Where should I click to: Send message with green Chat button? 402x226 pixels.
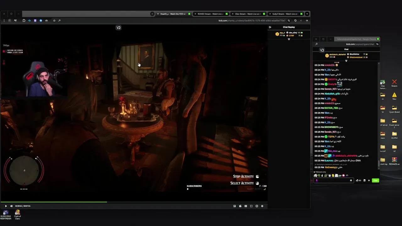(x=375, y=180)
